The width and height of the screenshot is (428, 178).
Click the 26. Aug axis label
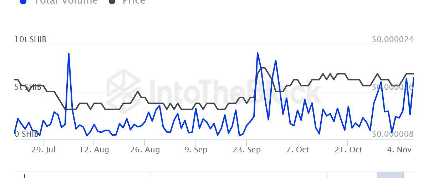144,150
